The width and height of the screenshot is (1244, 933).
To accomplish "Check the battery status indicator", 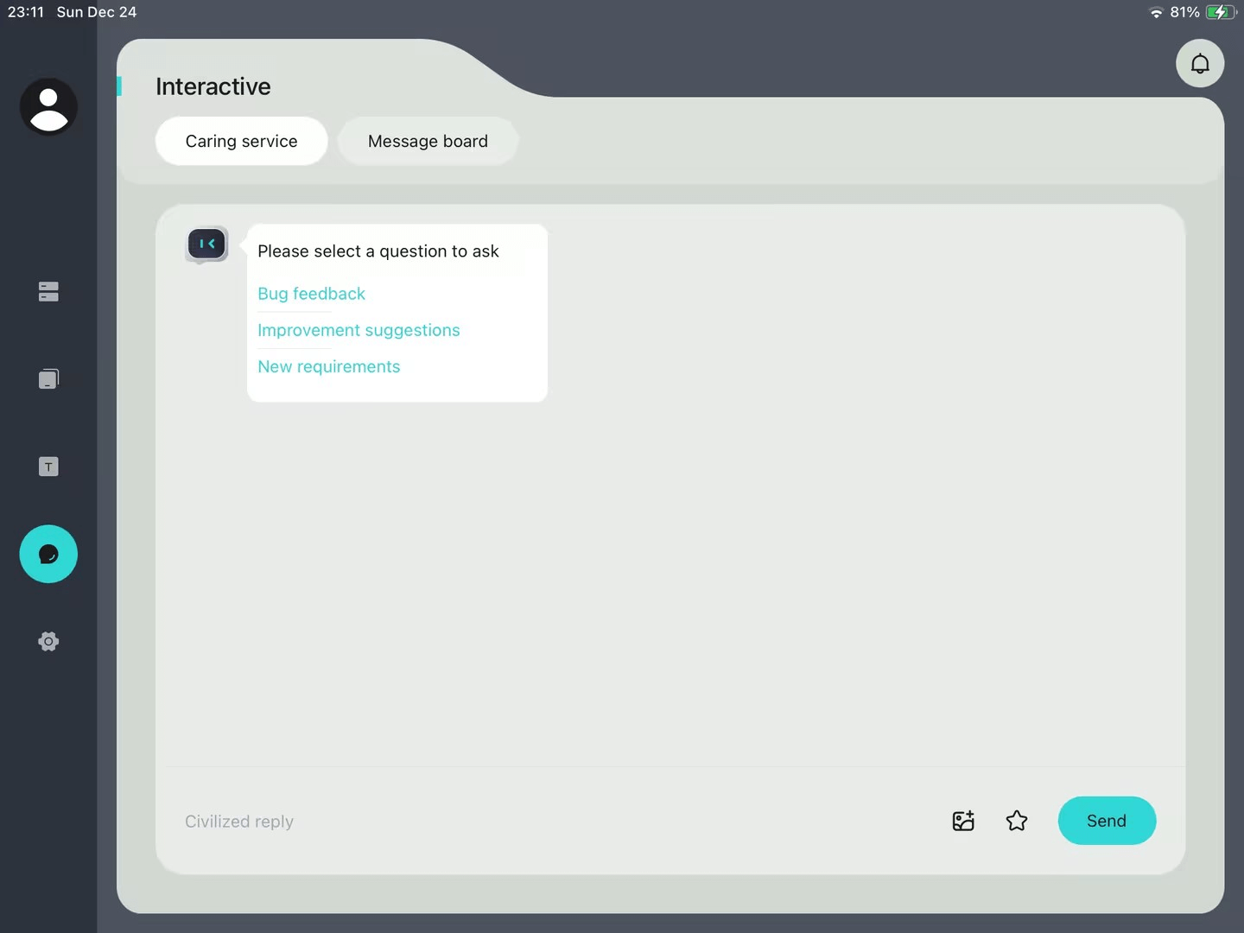I will (x=1221, y=12).
